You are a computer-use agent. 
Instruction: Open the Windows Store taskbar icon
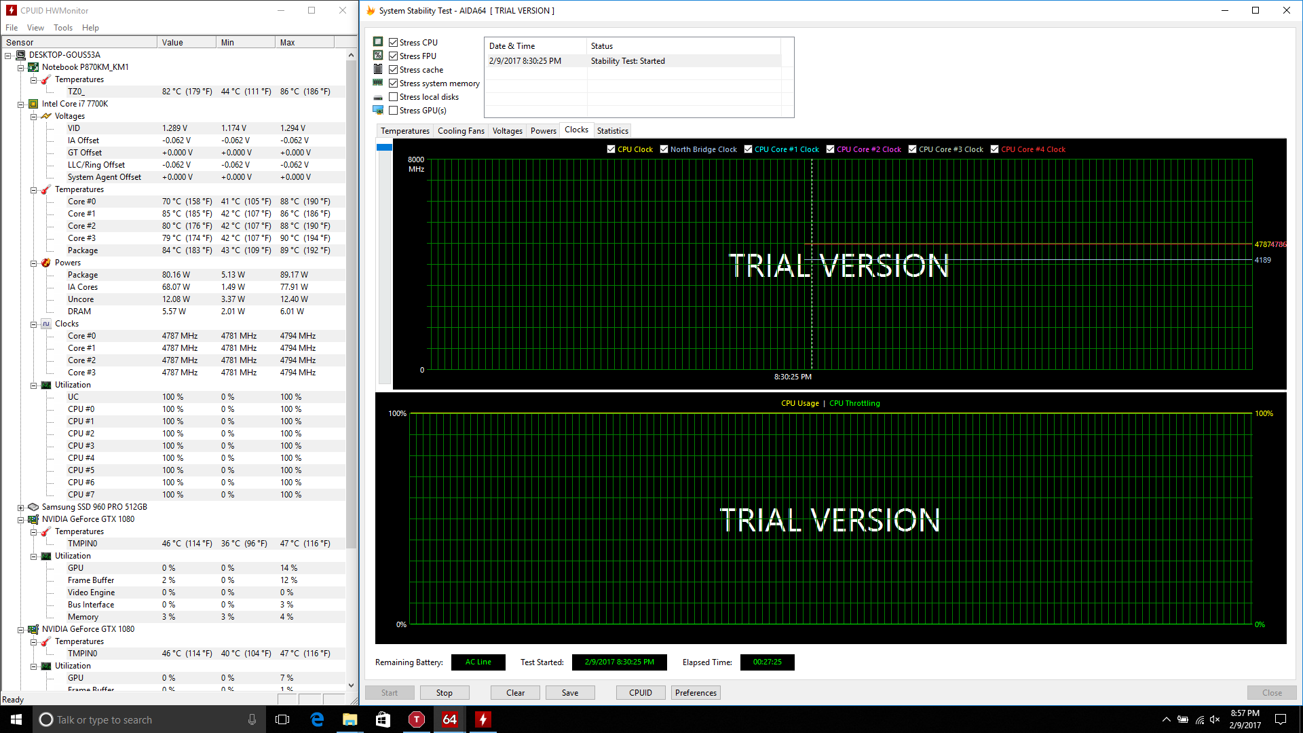click(383, 719)
